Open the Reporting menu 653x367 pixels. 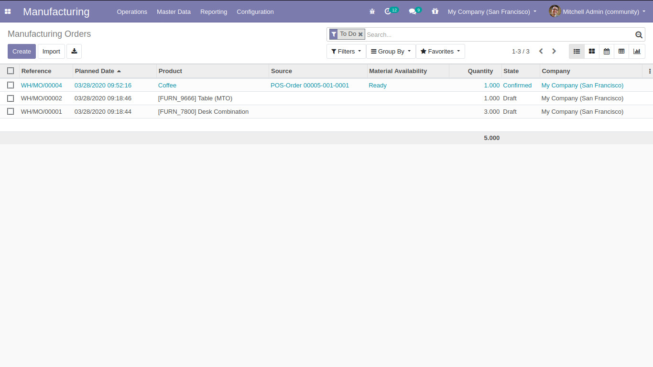214,11
